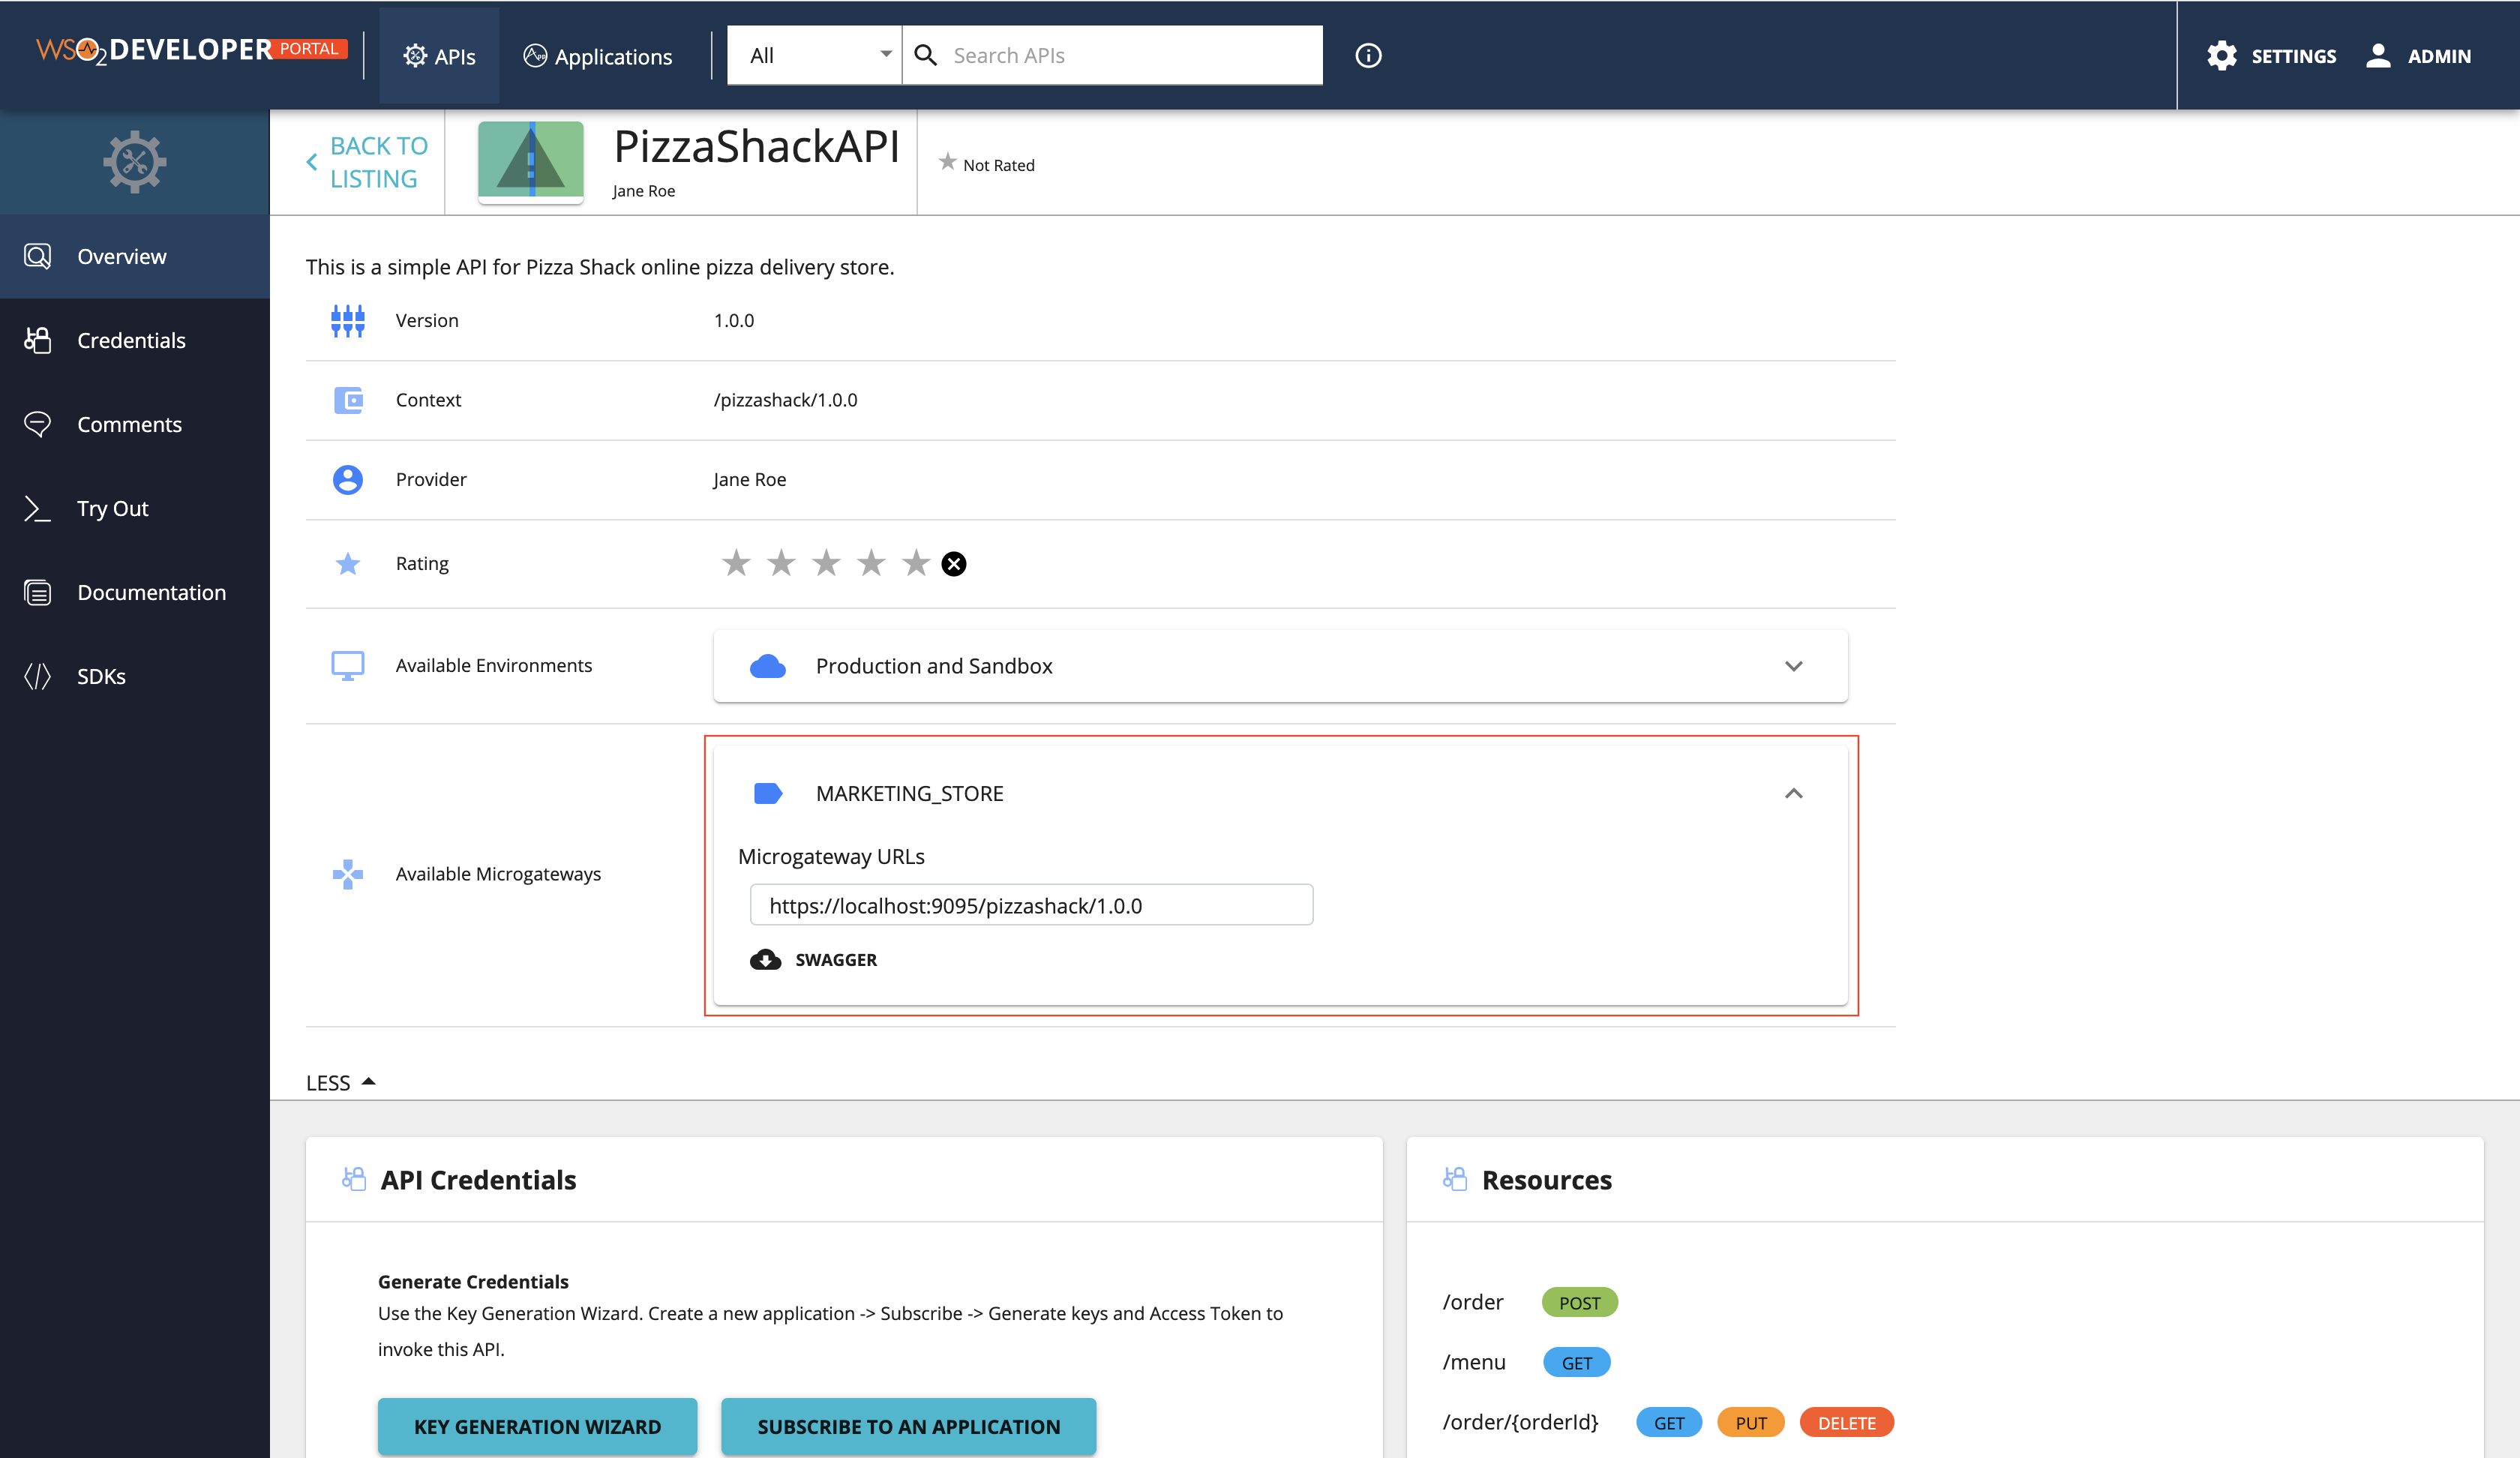
Task: Select Try Out from the sidebar
Action: point(112,508)
